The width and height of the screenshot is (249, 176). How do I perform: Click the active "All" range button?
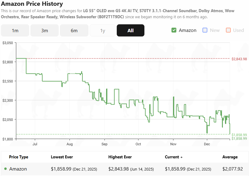[130, 30]
